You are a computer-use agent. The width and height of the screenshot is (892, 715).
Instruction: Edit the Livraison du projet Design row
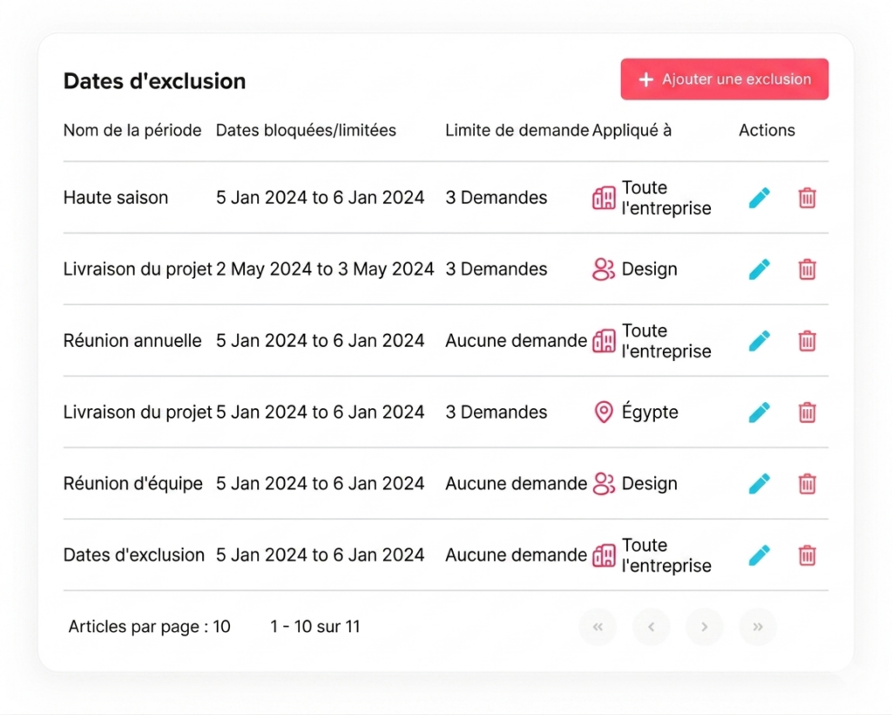tap(760, 269)
